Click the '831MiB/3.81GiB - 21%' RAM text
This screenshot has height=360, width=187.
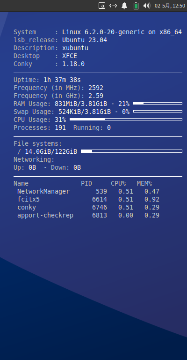[x=92, y=104]
